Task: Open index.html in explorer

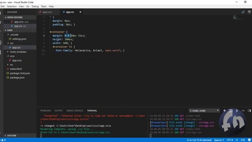Action: [x=20, y=69]
